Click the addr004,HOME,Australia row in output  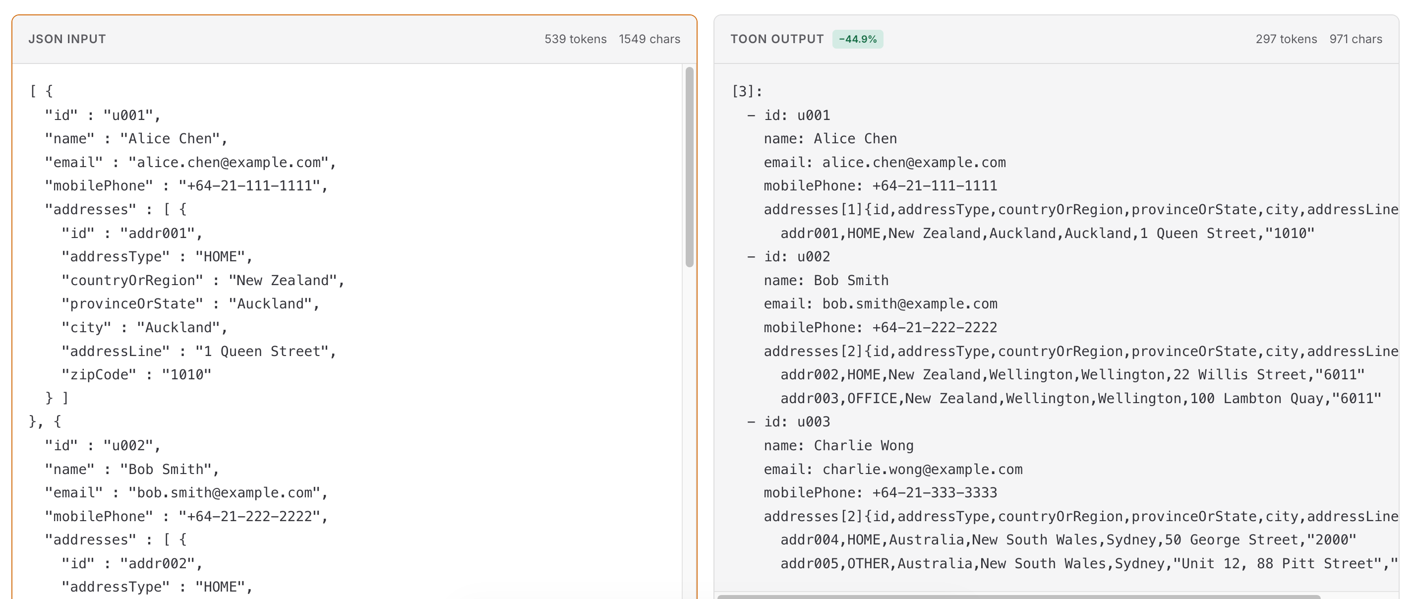(1068, 539)
